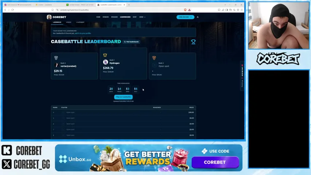Click the $29.15 wagered amount
This screenshot has width=311, height=175.
pyautogui.click(x=58, y=71)
